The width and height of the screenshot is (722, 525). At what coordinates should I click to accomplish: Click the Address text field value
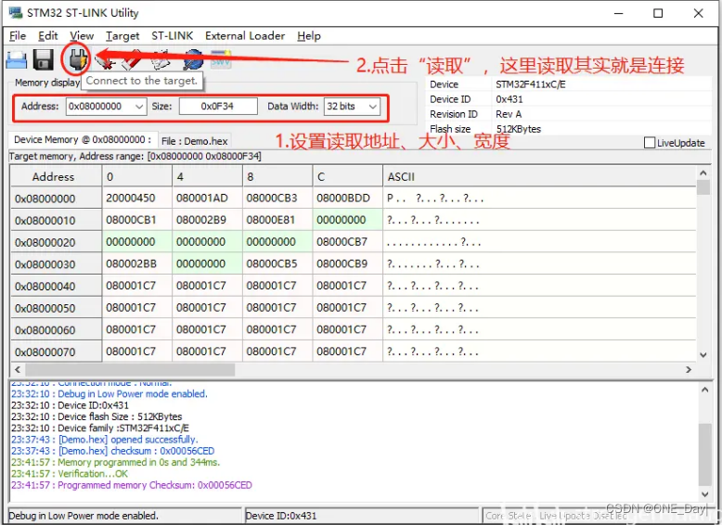click(x=96, y=107)
